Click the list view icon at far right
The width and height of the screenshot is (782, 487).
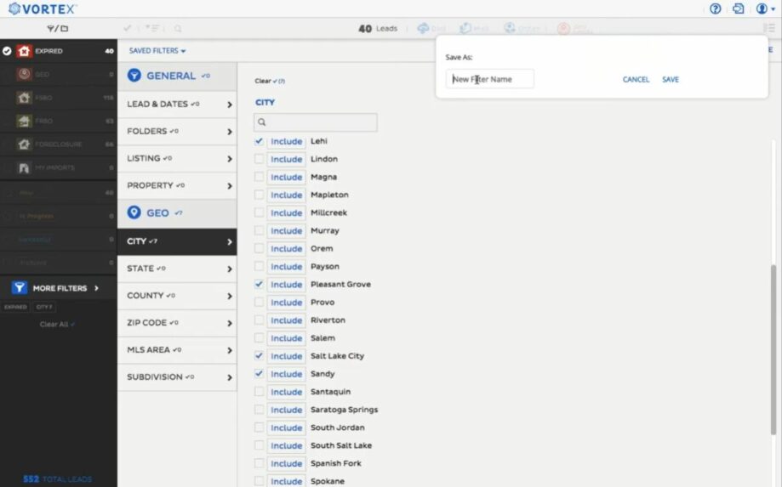pos(769,28)
